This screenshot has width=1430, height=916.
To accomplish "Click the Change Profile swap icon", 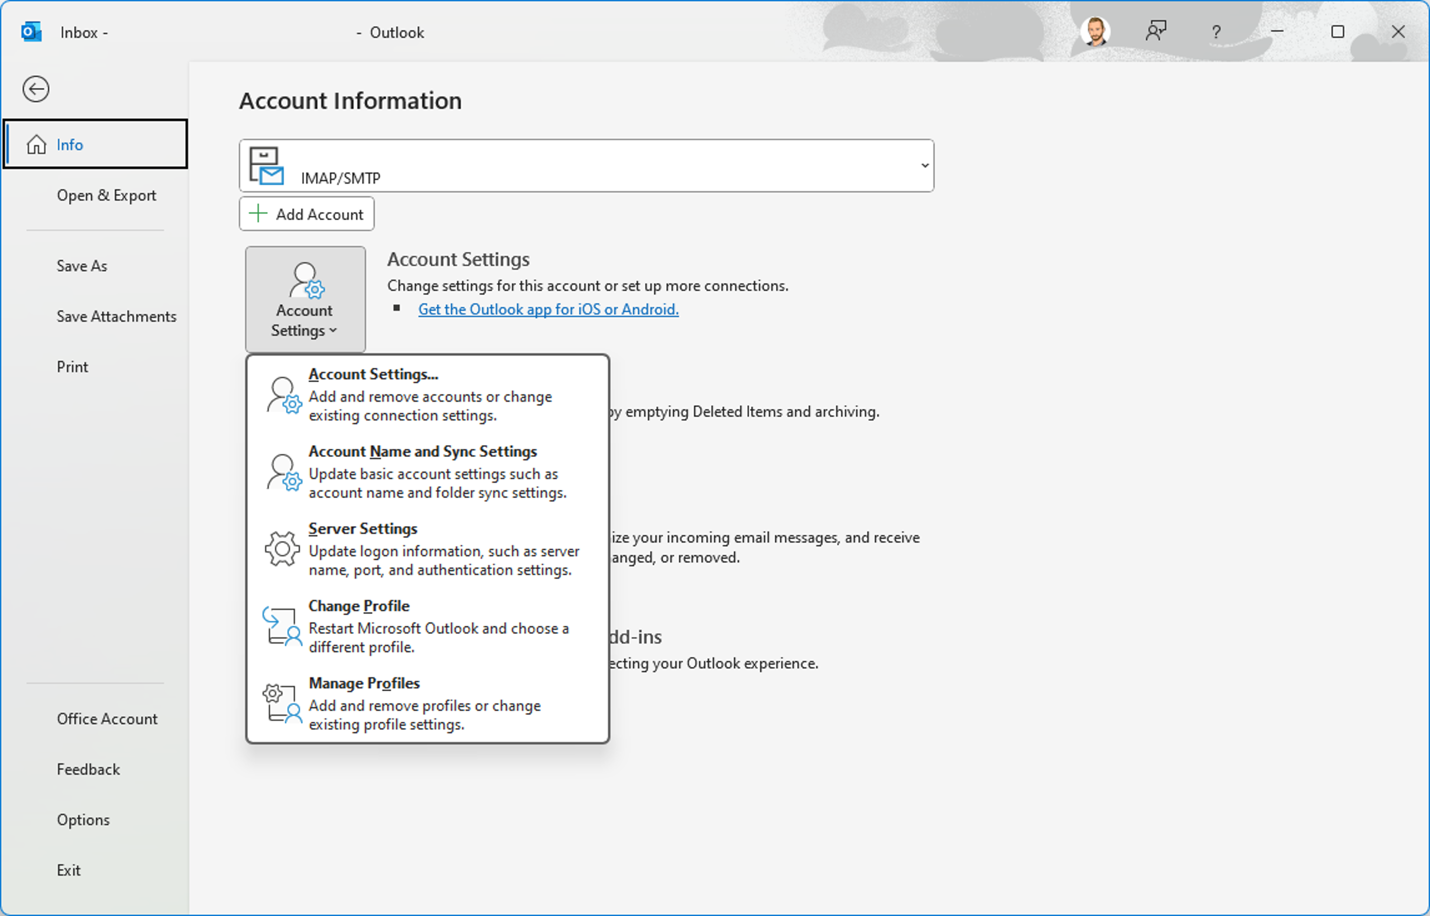I will (282, 626).
